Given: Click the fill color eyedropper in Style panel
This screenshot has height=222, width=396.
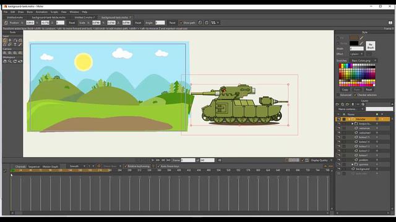Looking at the screenshot, I should coord(361,38).
